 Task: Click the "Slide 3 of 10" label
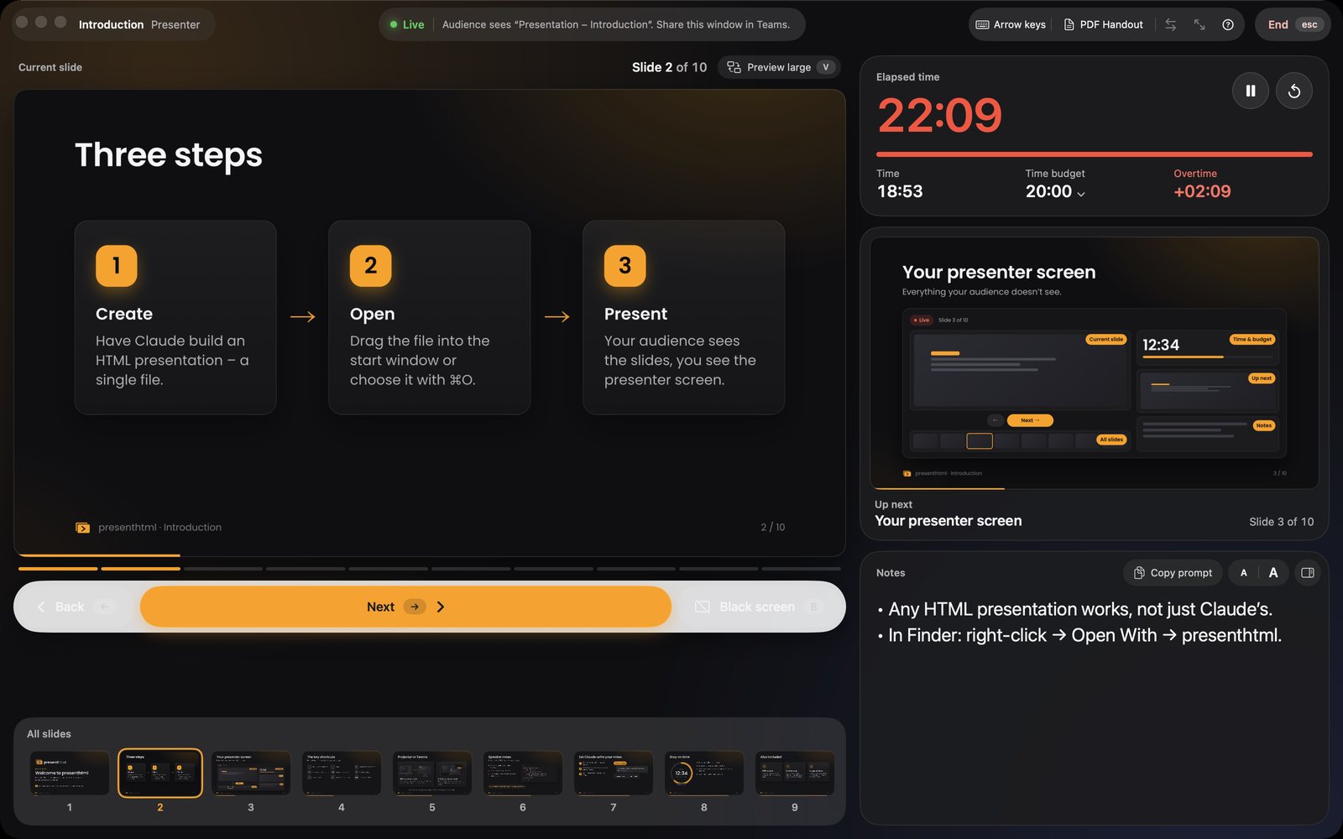tap(1282, 522)
